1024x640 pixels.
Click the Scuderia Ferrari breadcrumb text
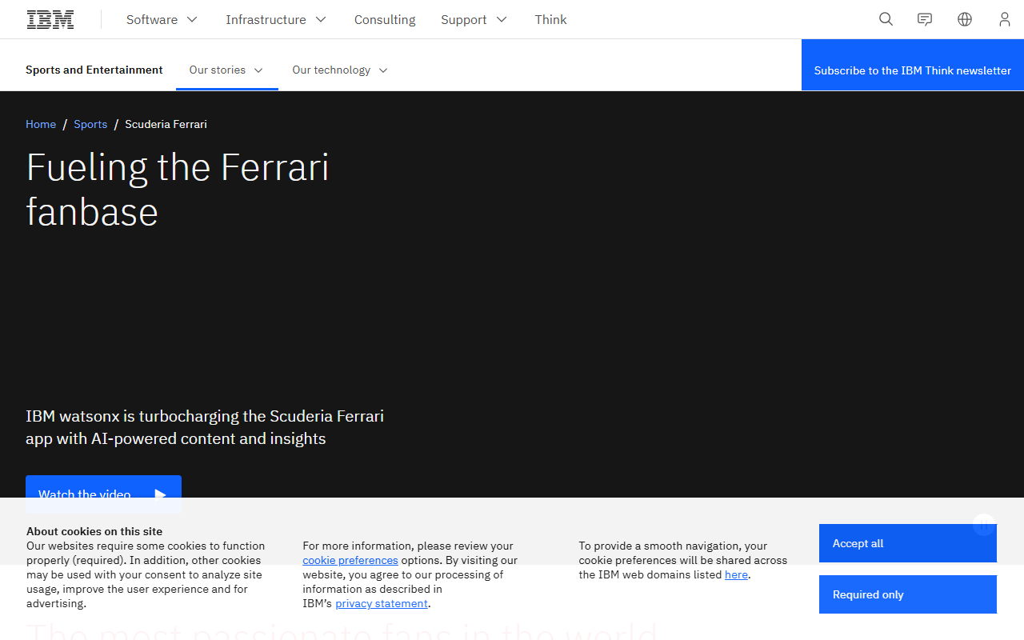[x=166, y=124]
